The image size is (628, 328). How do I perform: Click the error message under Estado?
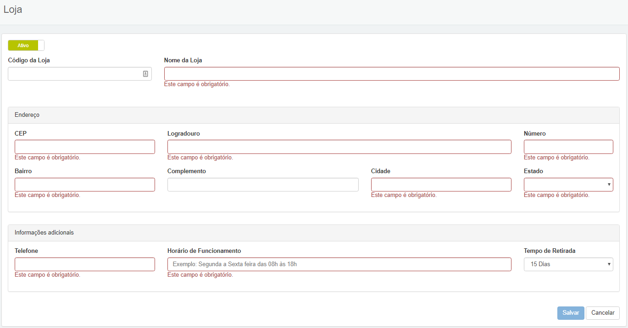pos(556,195)
